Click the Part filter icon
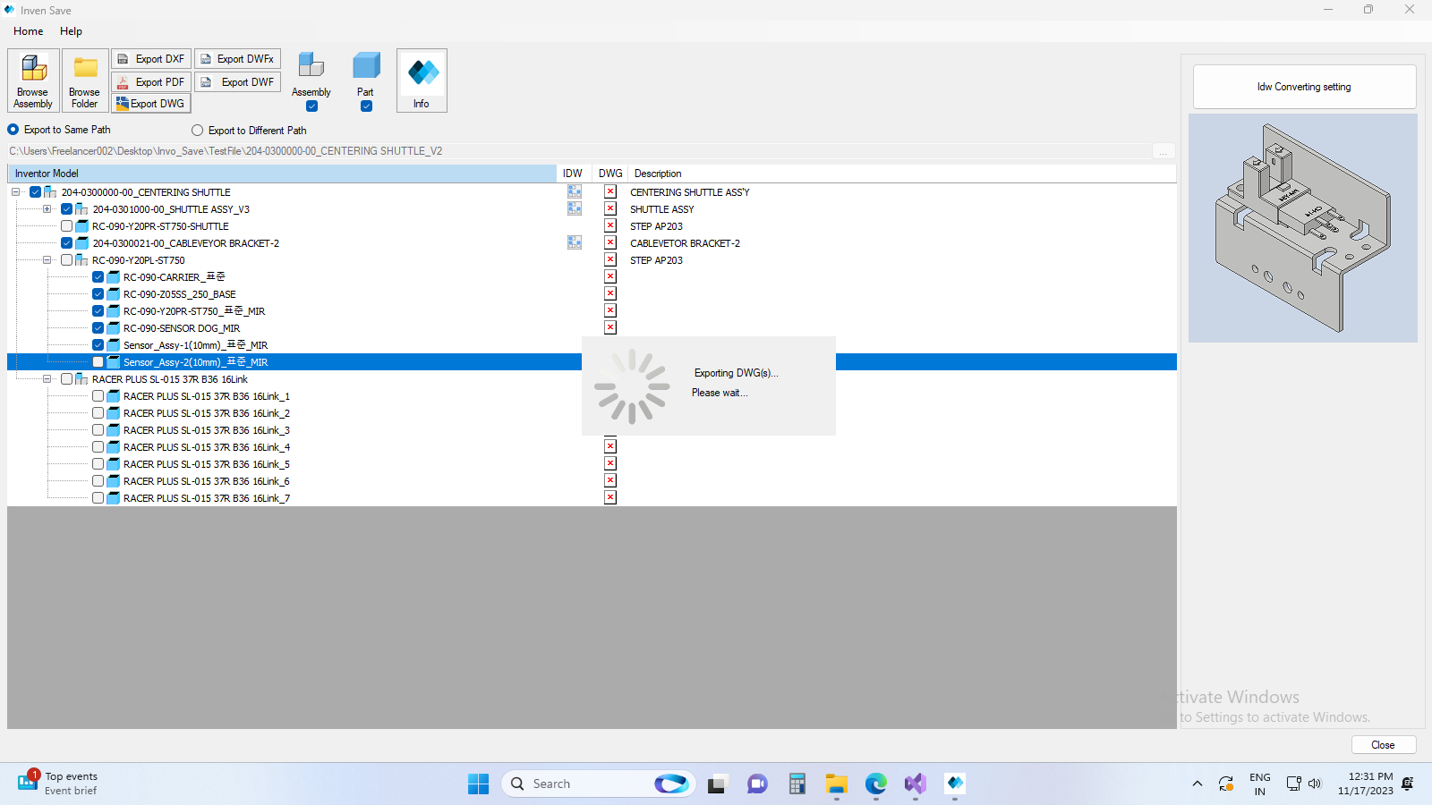This screenshot has height=805, width=1432. 366,65
